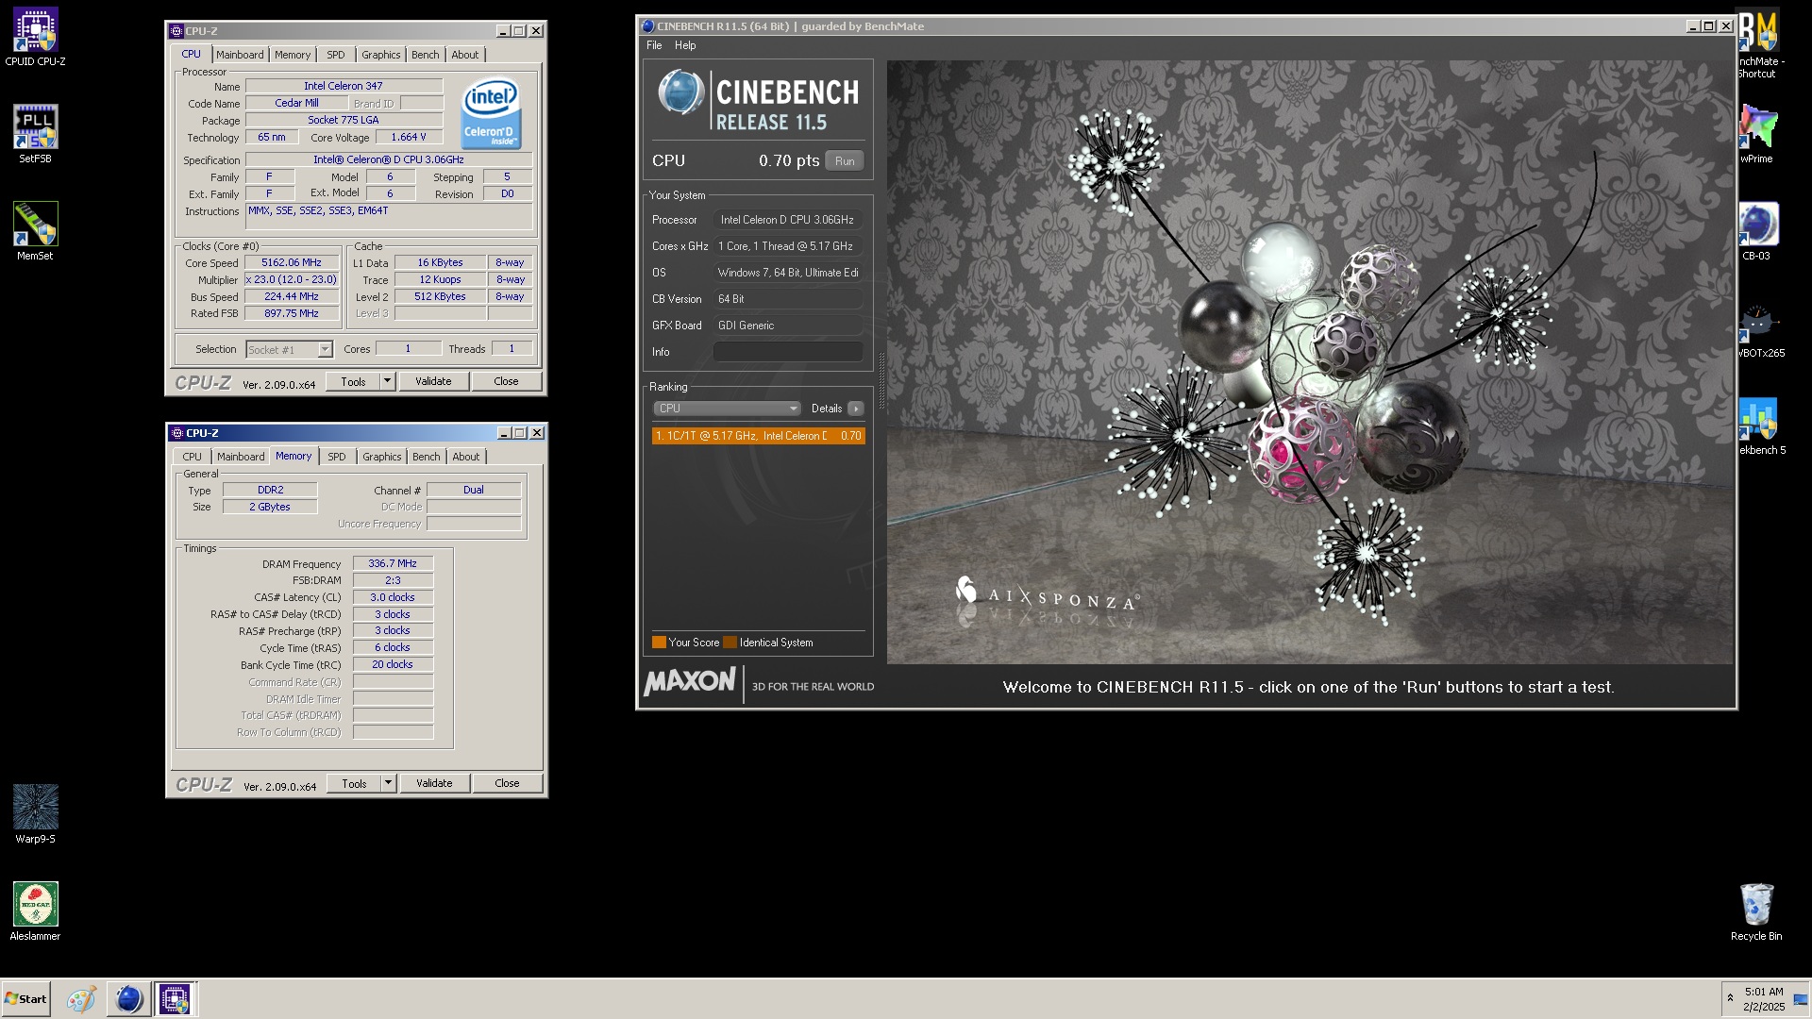Click the Multiplier value x 23.0 field
Screen dimensions: 1812x1019
pyautogui.click(x=292, y=280)
